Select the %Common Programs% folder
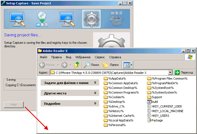Viewport: 197px width, 134px height. point(121,92)
